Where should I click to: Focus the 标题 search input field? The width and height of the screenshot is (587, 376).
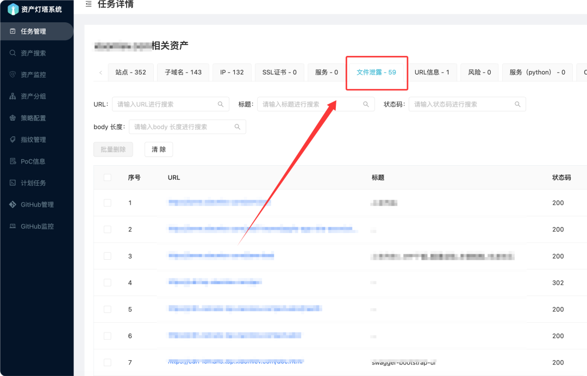pyautogui.click(x=316, y=104)
